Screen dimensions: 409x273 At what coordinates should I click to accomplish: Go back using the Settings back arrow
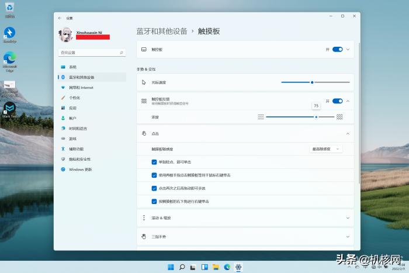click(x=60, y=18)
